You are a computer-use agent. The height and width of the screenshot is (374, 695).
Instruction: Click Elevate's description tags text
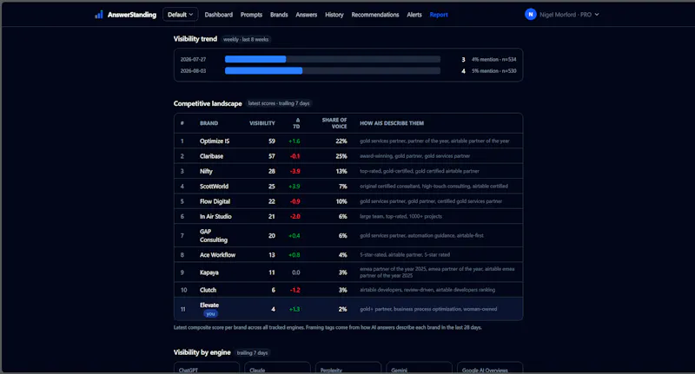[x=428, y=310]
